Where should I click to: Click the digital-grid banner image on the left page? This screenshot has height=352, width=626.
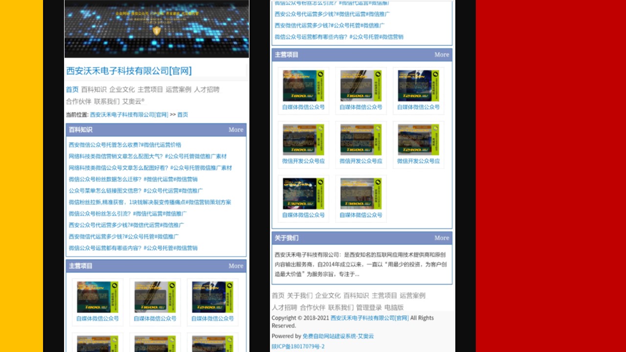pos(156,29)
